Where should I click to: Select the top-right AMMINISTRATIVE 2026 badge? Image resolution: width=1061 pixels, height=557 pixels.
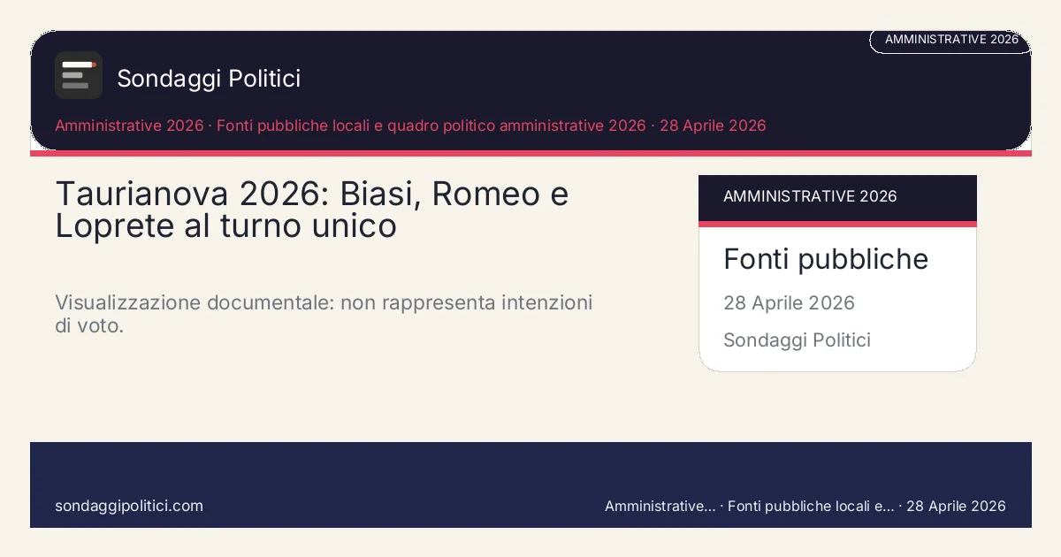950,40
